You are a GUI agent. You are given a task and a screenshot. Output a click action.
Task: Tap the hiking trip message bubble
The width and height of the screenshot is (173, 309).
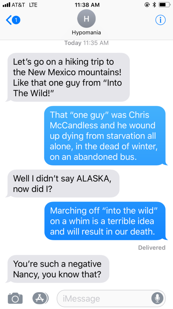[68, 77]
